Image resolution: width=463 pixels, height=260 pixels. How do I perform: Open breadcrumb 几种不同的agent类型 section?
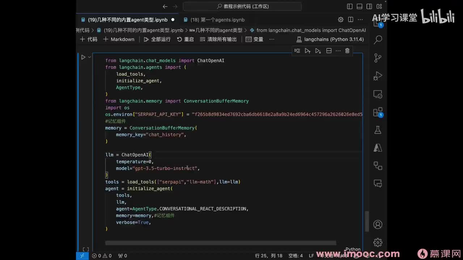coord(216,30)
